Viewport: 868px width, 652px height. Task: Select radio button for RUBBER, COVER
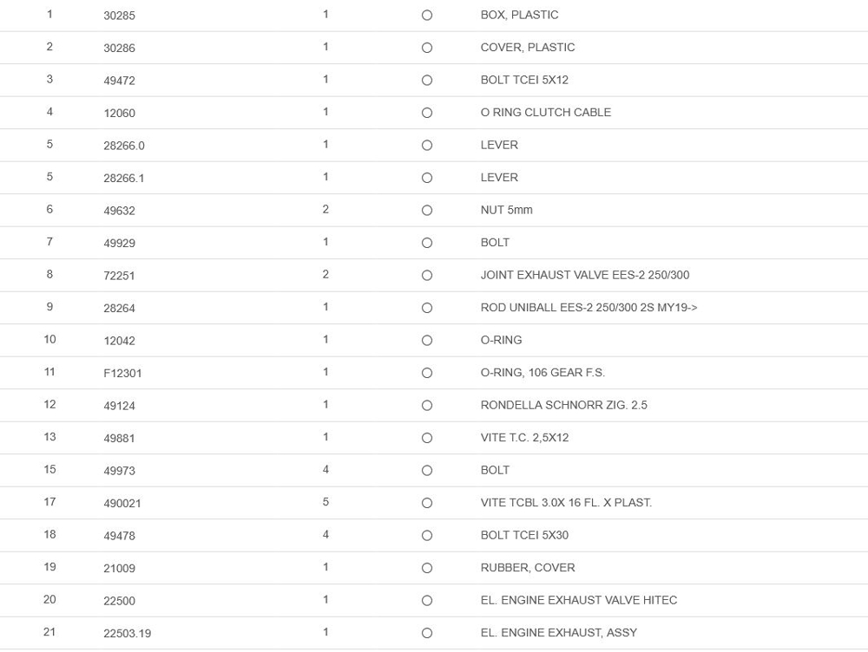[x=426, y=568]
